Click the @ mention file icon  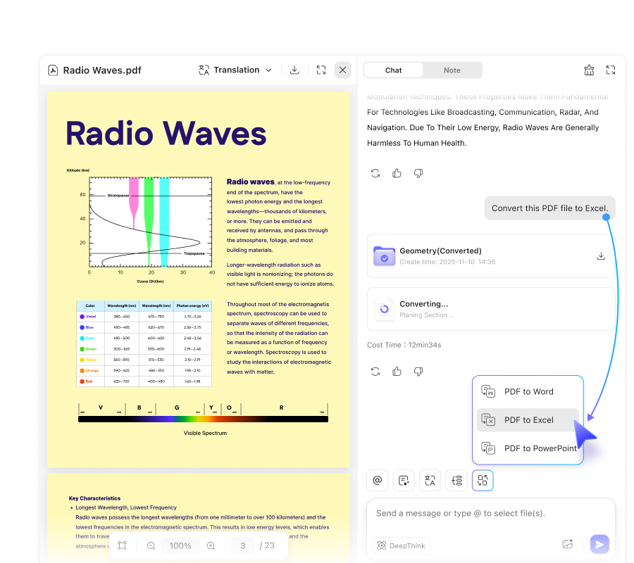point(377,480)
